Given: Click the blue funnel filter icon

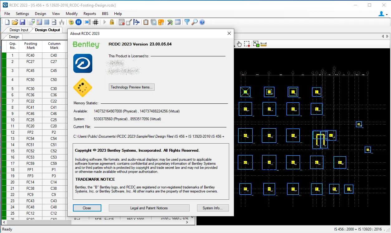Looking at the screenshot, I should 187,22.
